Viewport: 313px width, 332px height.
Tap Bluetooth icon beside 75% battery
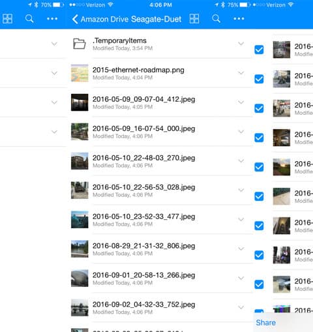click(x=223, y=5)
